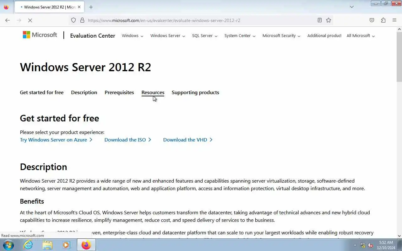Image resolution: width=402 pixels, height=251 pixels.
Task: Click the page vertical scrollbar thumb
Action: [x=399, y=56]
